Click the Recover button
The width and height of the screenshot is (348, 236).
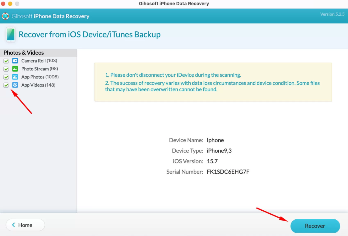click(315, 226)
